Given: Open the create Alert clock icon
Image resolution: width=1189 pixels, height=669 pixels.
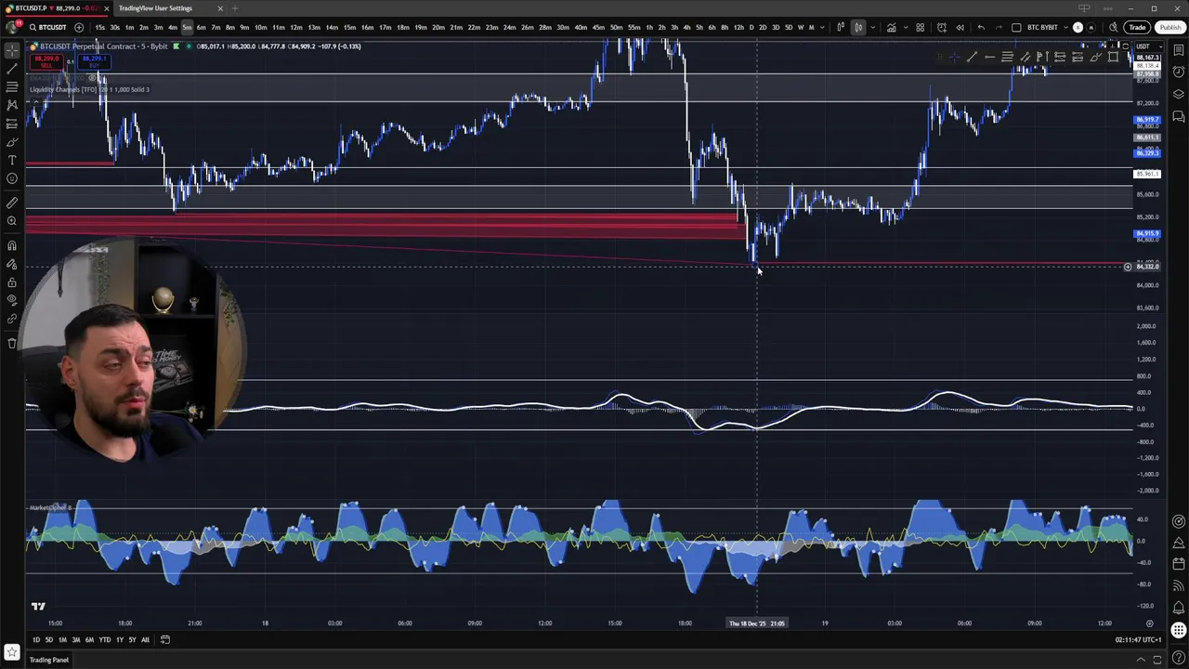Looking at the screenshot, I should point(941,27).
